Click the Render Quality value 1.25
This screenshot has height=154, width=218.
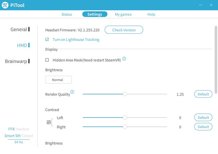(180, 94)
